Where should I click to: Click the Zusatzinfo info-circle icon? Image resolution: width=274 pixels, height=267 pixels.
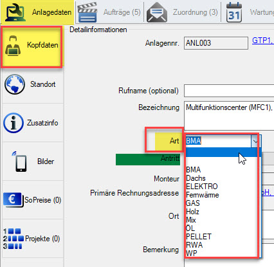coord(14,123)
